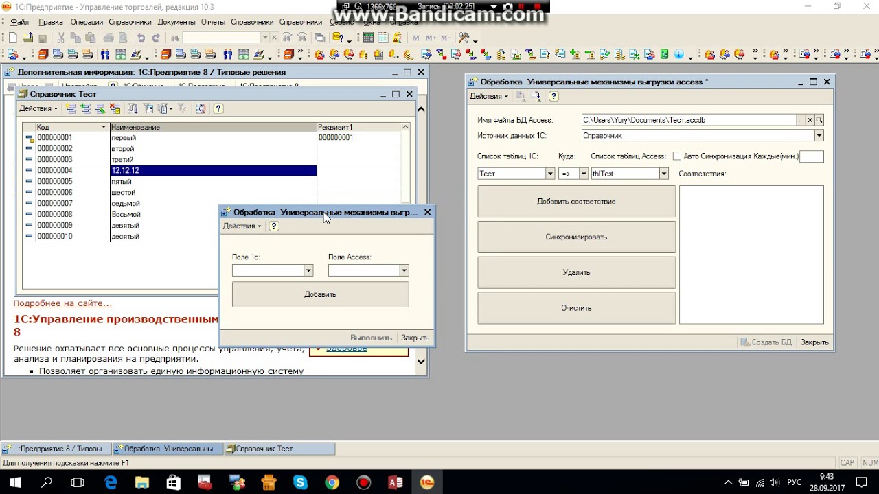Open Microsoft Access from the taskbar
This screenshot has height=494, width=879.
click(x=396, y=482)
